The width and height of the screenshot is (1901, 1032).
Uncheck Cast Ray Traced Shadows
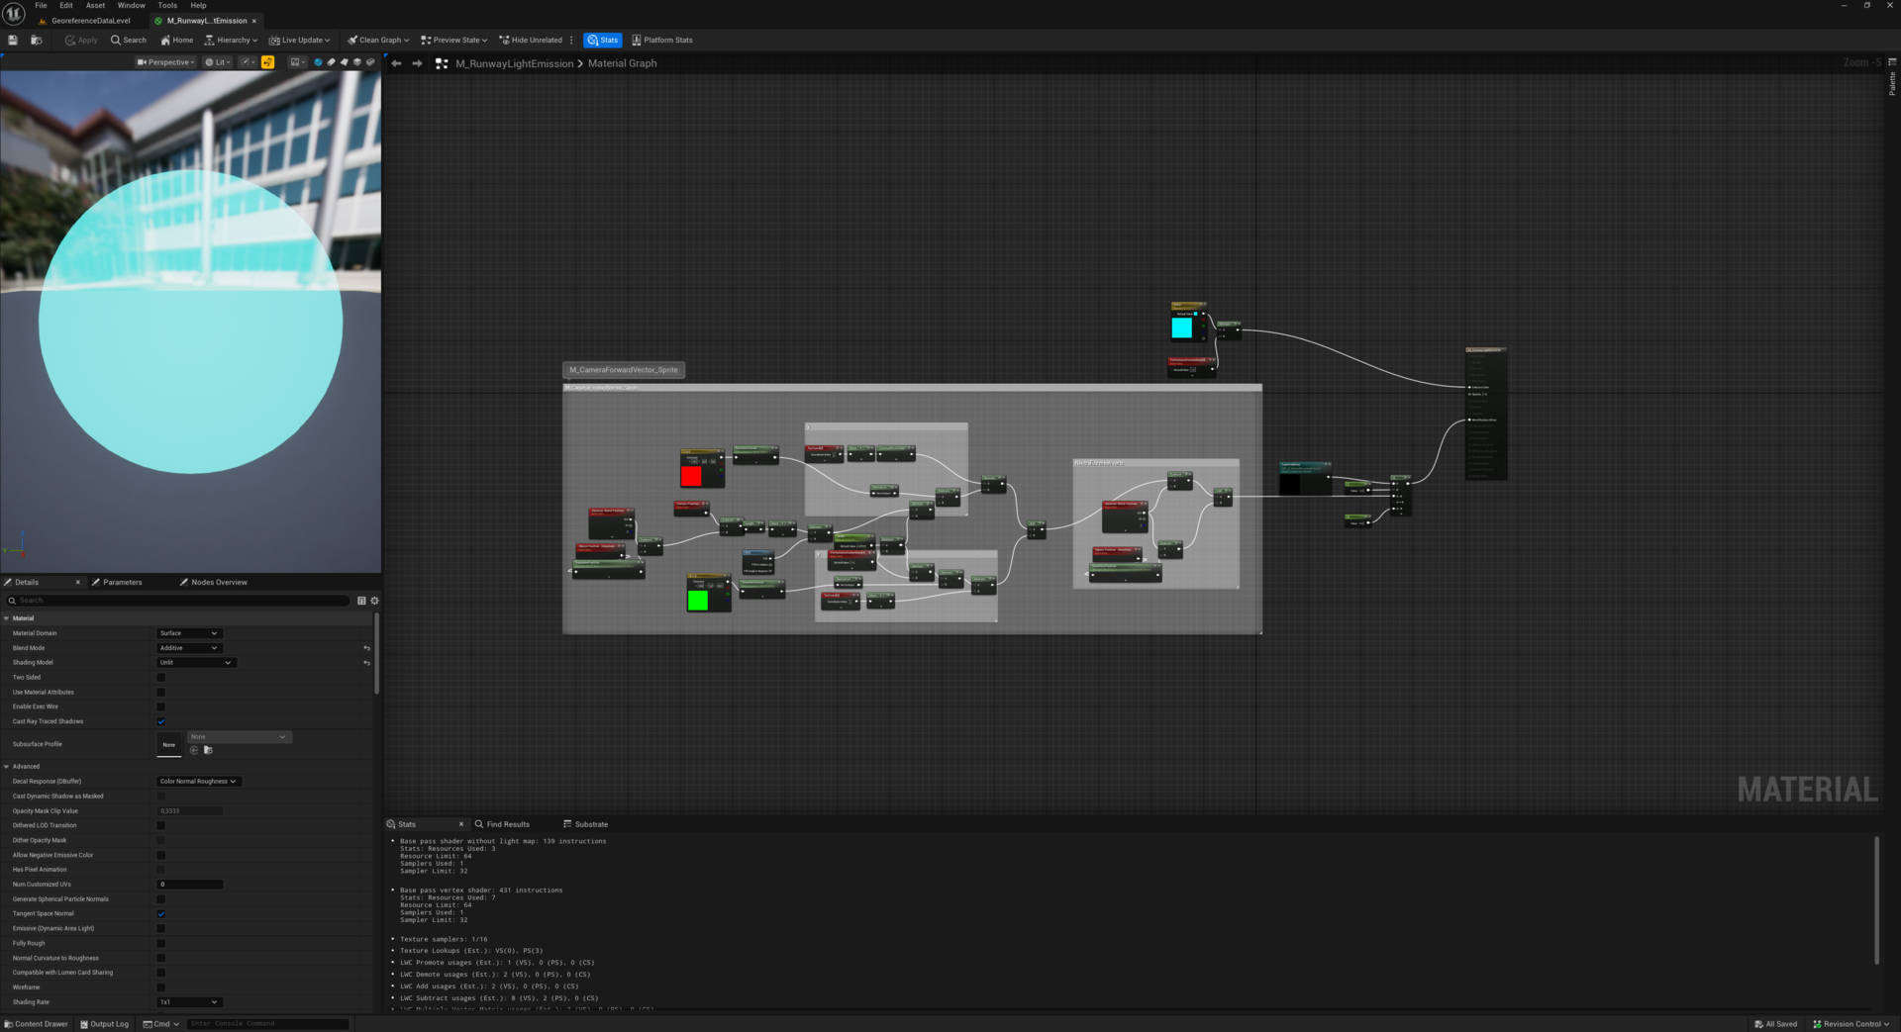point(161,721)
